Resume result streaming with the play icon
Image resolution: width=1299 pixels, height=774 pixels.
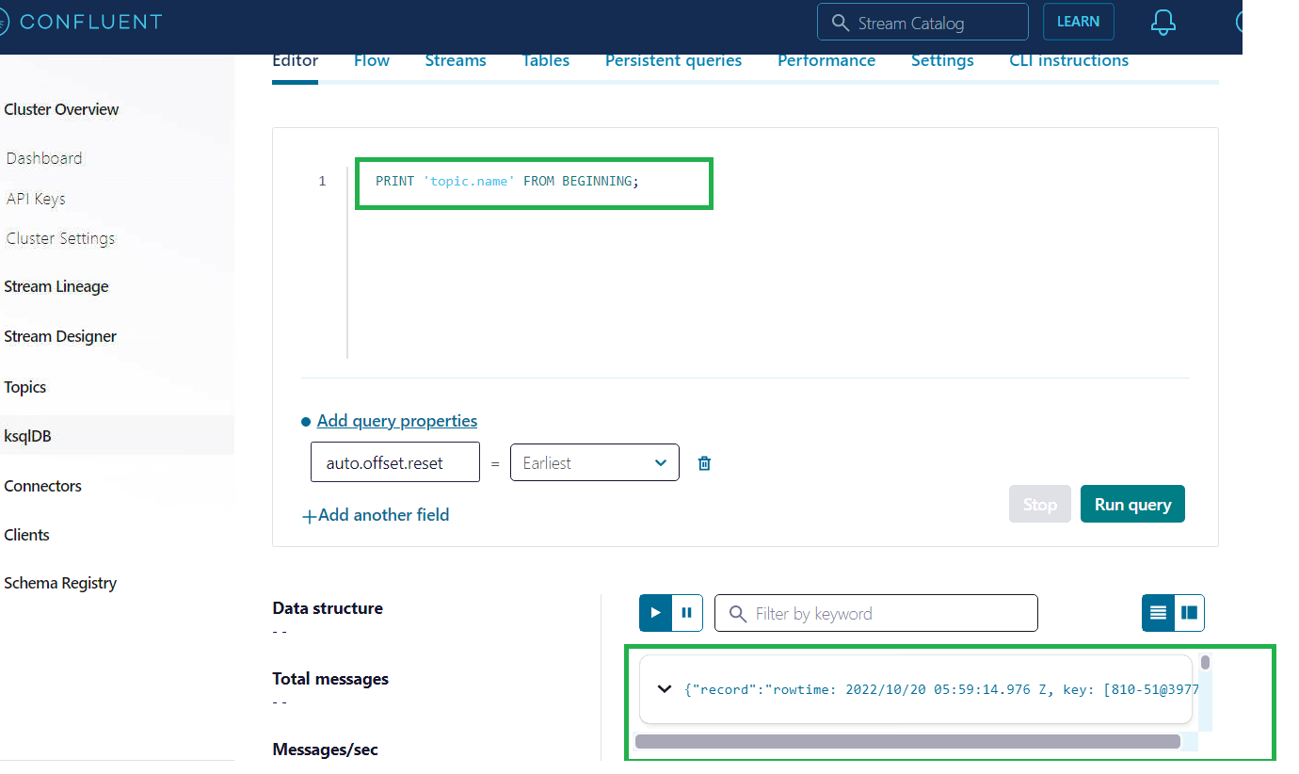[655, 612]
